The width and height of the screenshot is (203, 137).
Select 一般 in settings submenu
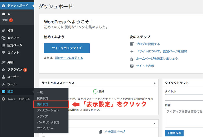(x=40, y=92)
